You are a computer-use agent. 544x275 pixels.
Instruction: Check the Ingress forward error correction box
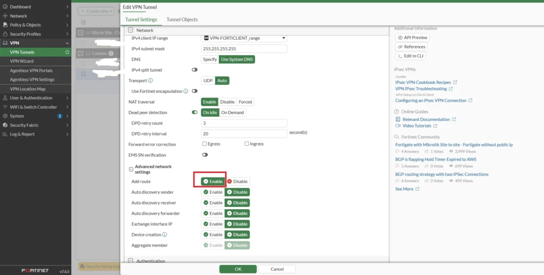pos(246,144)
